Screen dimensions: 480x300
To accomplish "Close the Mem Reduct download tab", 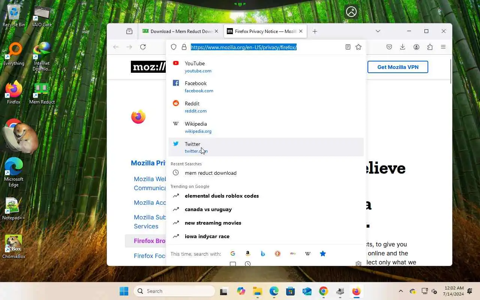I will coord(216,31).
